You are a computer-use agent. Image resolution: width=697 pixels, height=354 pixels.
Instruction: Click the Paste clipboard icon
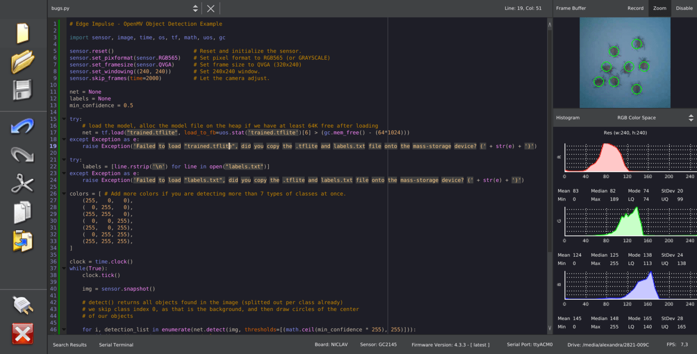click(23, 241)
